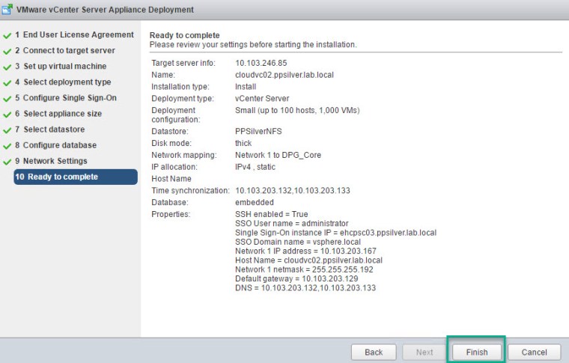Click the Cancel button

534,352
